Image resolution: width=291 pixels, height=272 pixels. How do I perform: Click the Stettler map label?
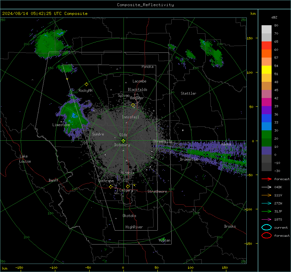189,93
